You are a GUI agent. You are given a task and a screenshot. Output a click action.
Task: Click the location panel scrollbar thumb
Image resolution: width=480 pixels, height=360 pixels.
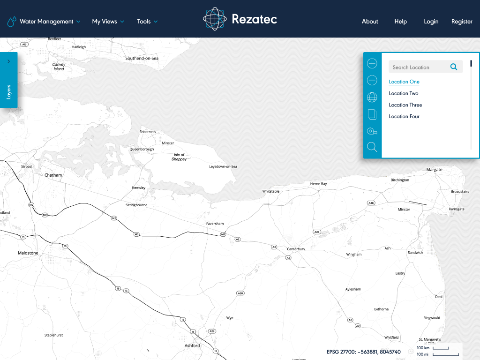click(x=471, y=63)
